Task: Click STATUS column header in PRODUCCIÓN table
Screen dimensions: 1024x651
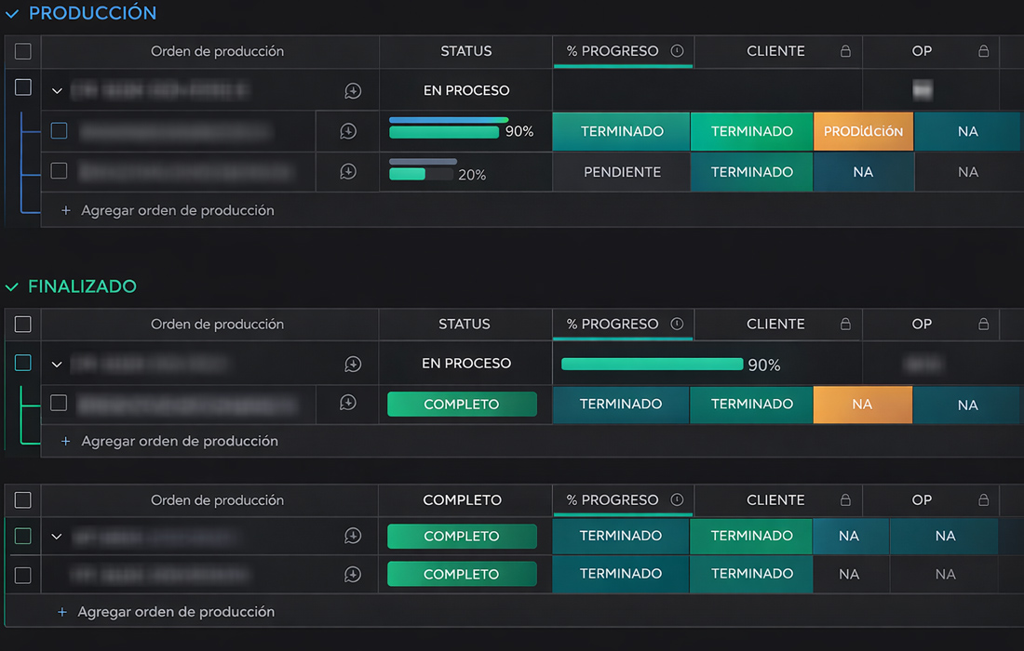Action: click(465, 51)
